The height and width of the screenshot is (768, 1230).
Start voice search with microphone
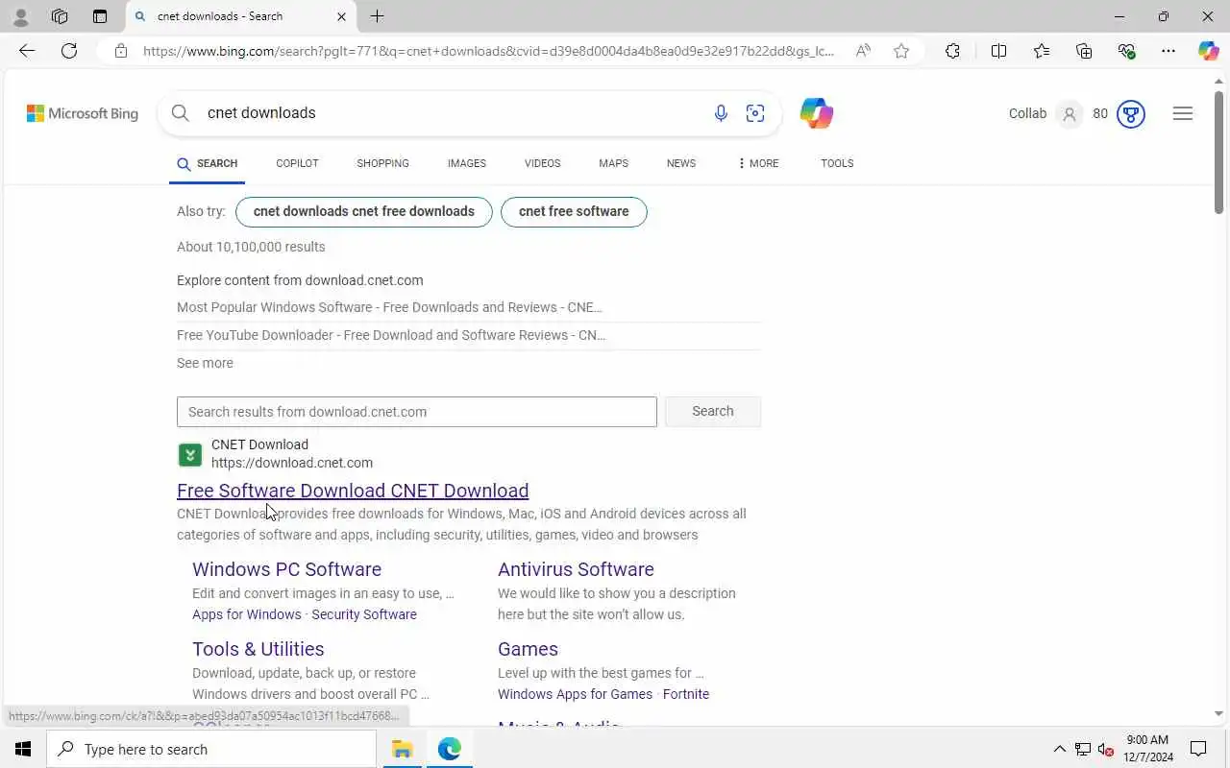click(721, 113)
